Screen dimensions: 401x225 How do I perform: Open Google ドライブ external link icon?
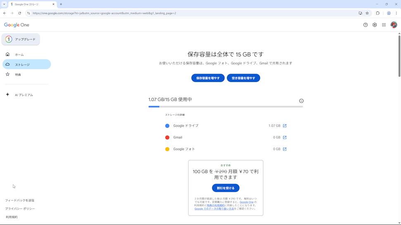pos(285,126)
